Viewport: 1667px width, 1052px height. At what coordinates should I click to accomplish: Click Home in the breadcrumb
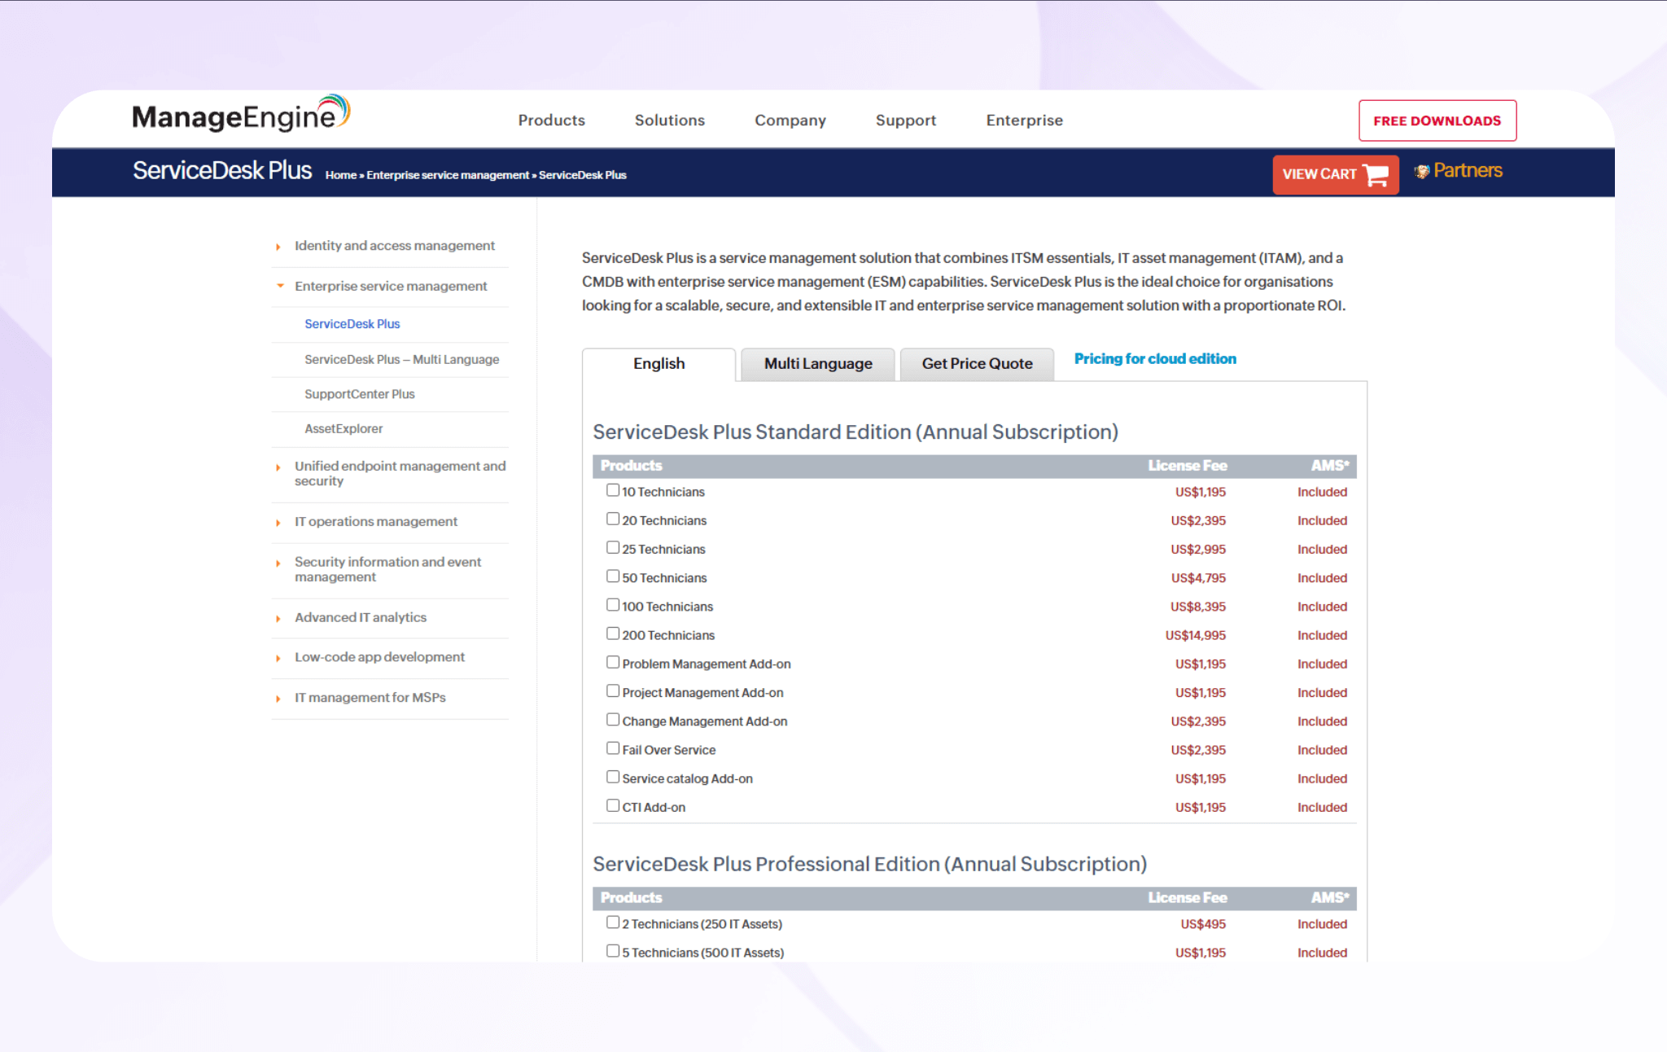click(x=340, y=175)
